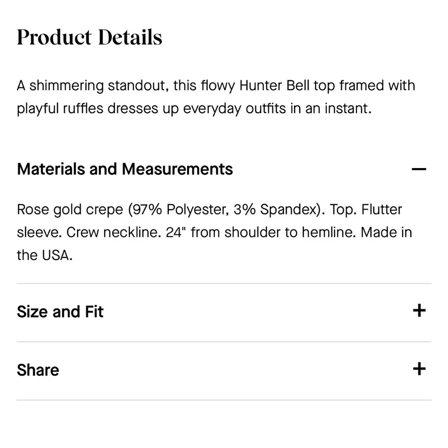This screenshot has height=448, width=448.
Task: Collapse Materials and Measurements using minus icon
Action: click(419, 169)
